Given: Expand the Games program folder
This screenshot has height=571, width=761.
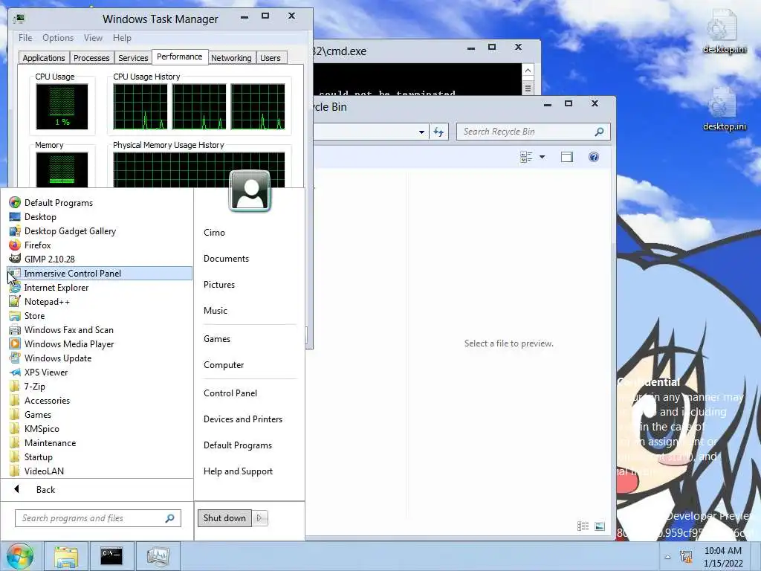Looking at the screenshot, I should (x=38, y=415).
